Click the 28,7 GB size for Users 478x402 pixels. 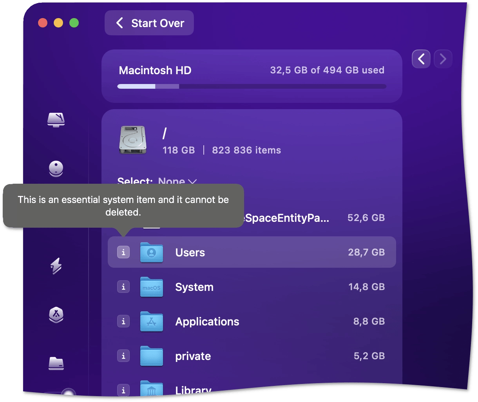[x=366, y=252]
